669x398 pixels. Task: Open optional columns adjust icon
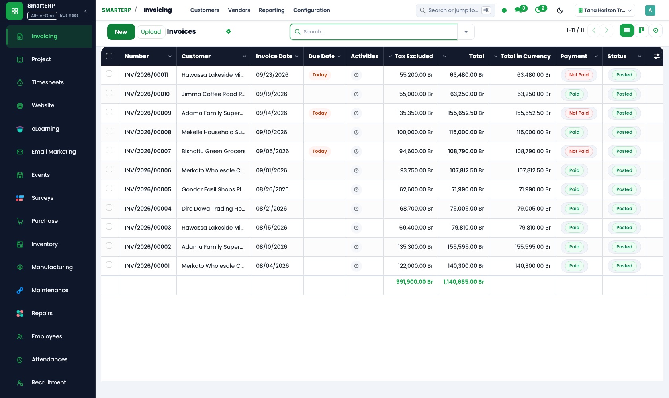(x=656, y=57)
